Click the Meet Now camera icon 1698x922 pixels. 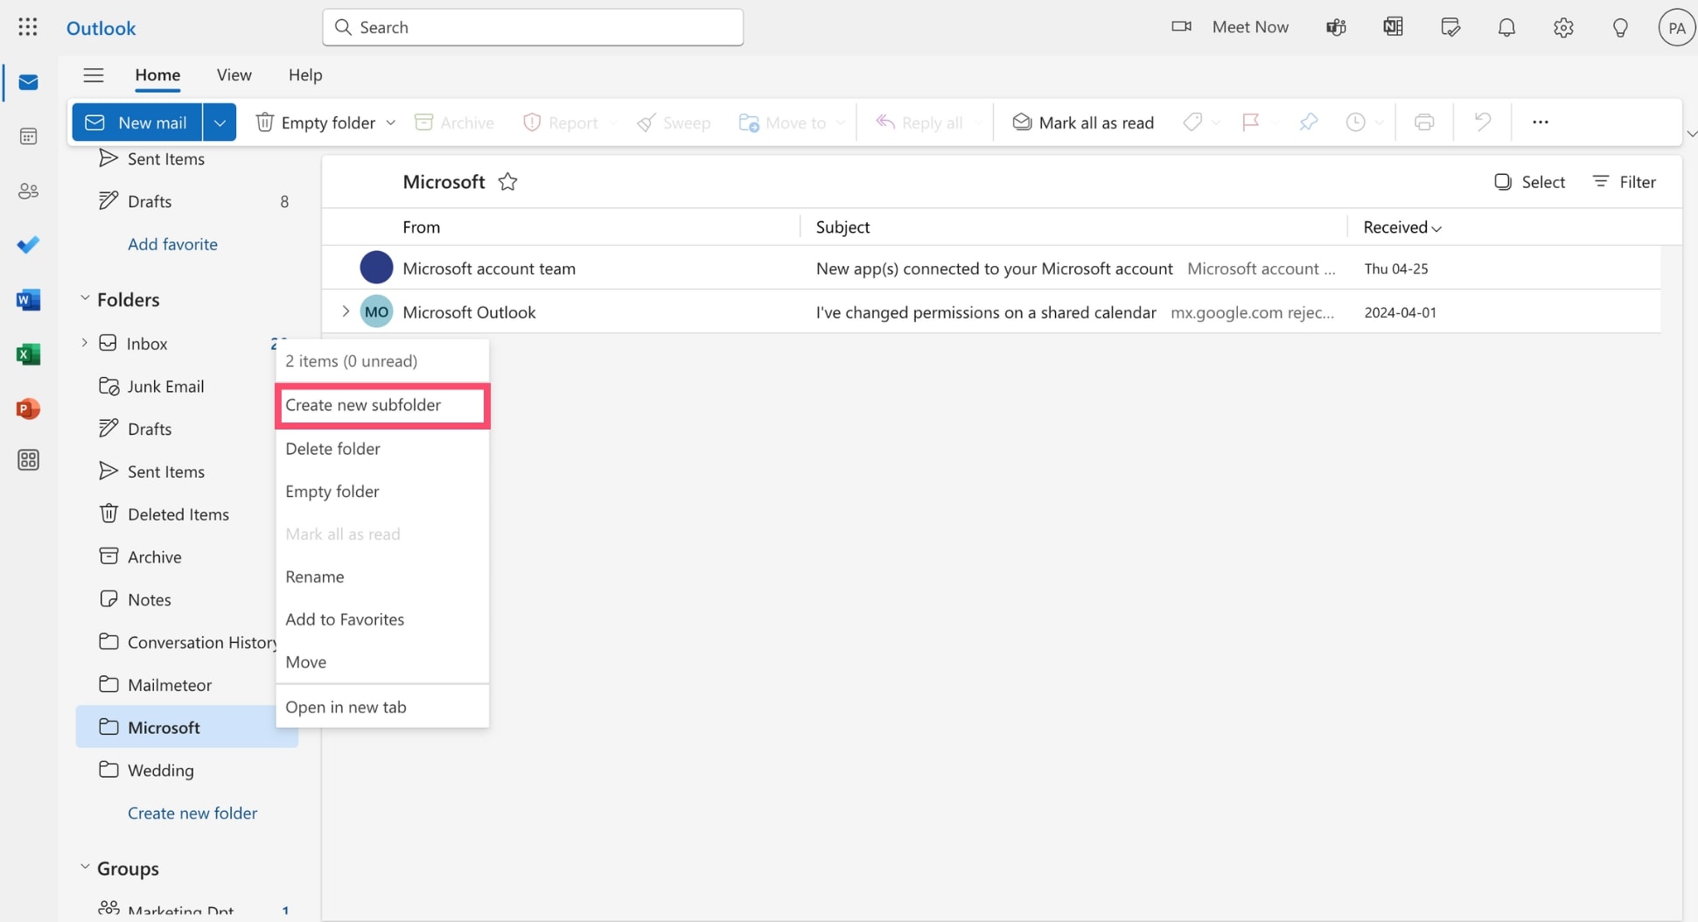pyautogui.click(x=1181, y=27)
